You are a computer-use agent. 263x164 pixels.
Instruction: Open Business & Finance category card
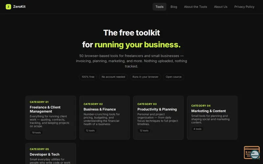[105, 118]
